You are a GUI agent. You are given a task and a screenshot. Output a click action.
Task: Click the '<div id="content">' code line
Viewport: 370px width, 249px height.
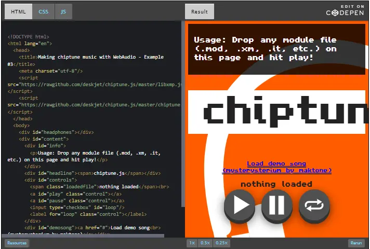pos(44,139)
